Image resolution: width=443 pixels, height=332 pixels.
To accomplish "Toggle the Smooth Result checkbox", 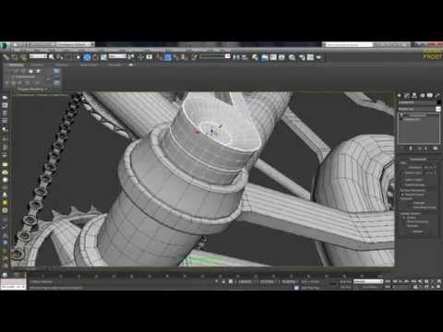I will click(x=402, y=195).
